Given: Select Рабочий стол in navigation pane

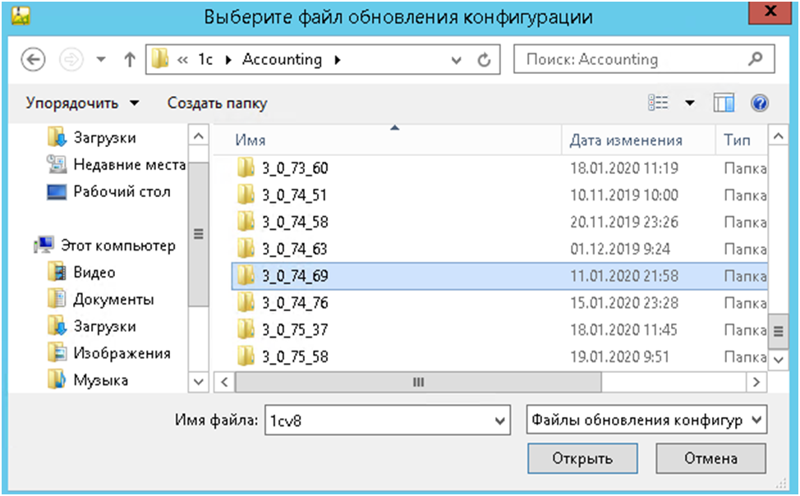Looking at the screenshot, I should point(108,192).
